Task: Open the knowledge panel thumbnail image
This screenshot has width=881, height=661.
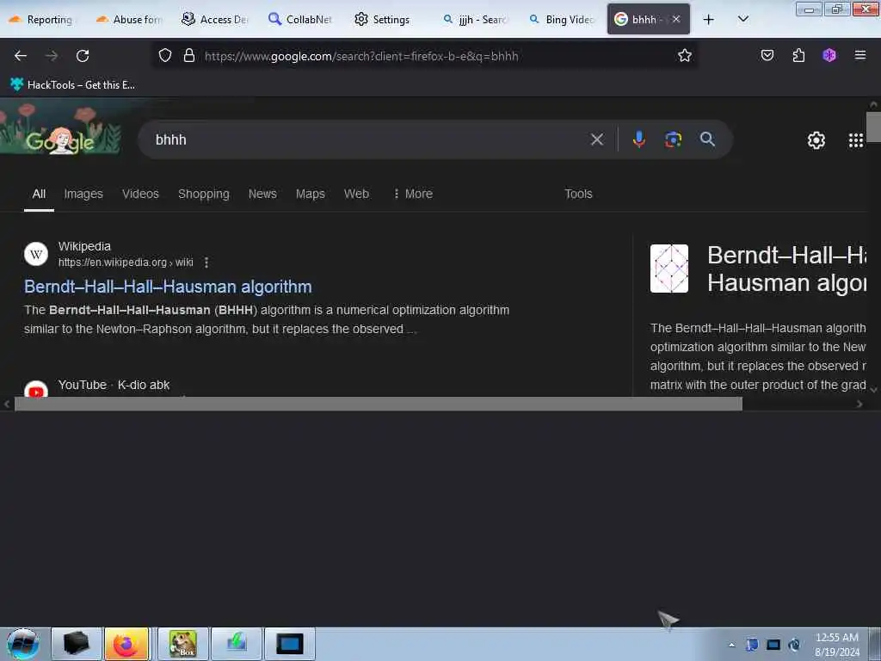Action: pos(669,269)
